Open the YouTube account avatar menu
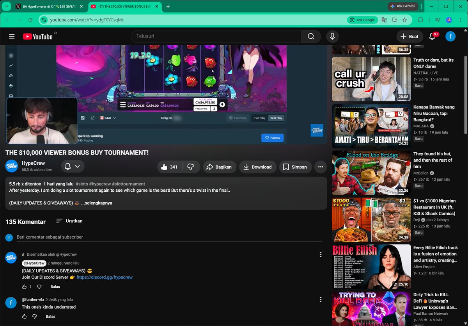The image size is (468, 326). [x=450, y=36]
